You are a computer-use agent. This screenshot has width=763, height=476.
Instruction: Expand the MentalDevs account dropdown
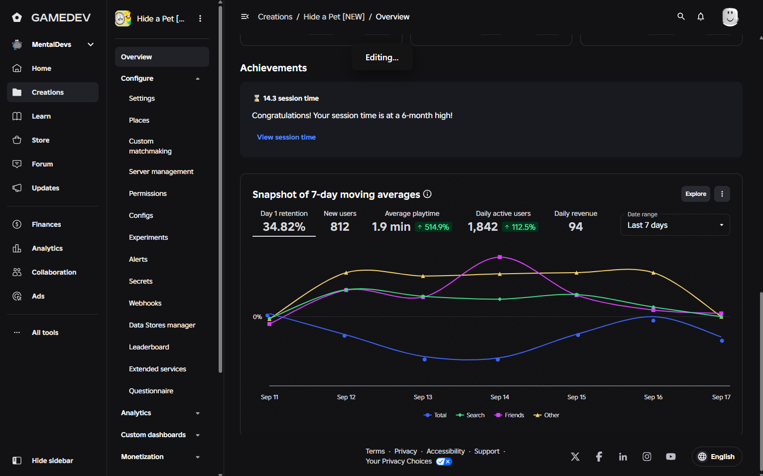click(91, 44)
